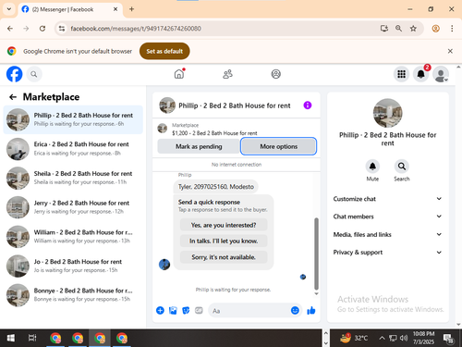The width and height of the screenshot is (462, 347).
Task: Send quick reply 'In talks. I'll let you know.'
Action: coord(224,242)
